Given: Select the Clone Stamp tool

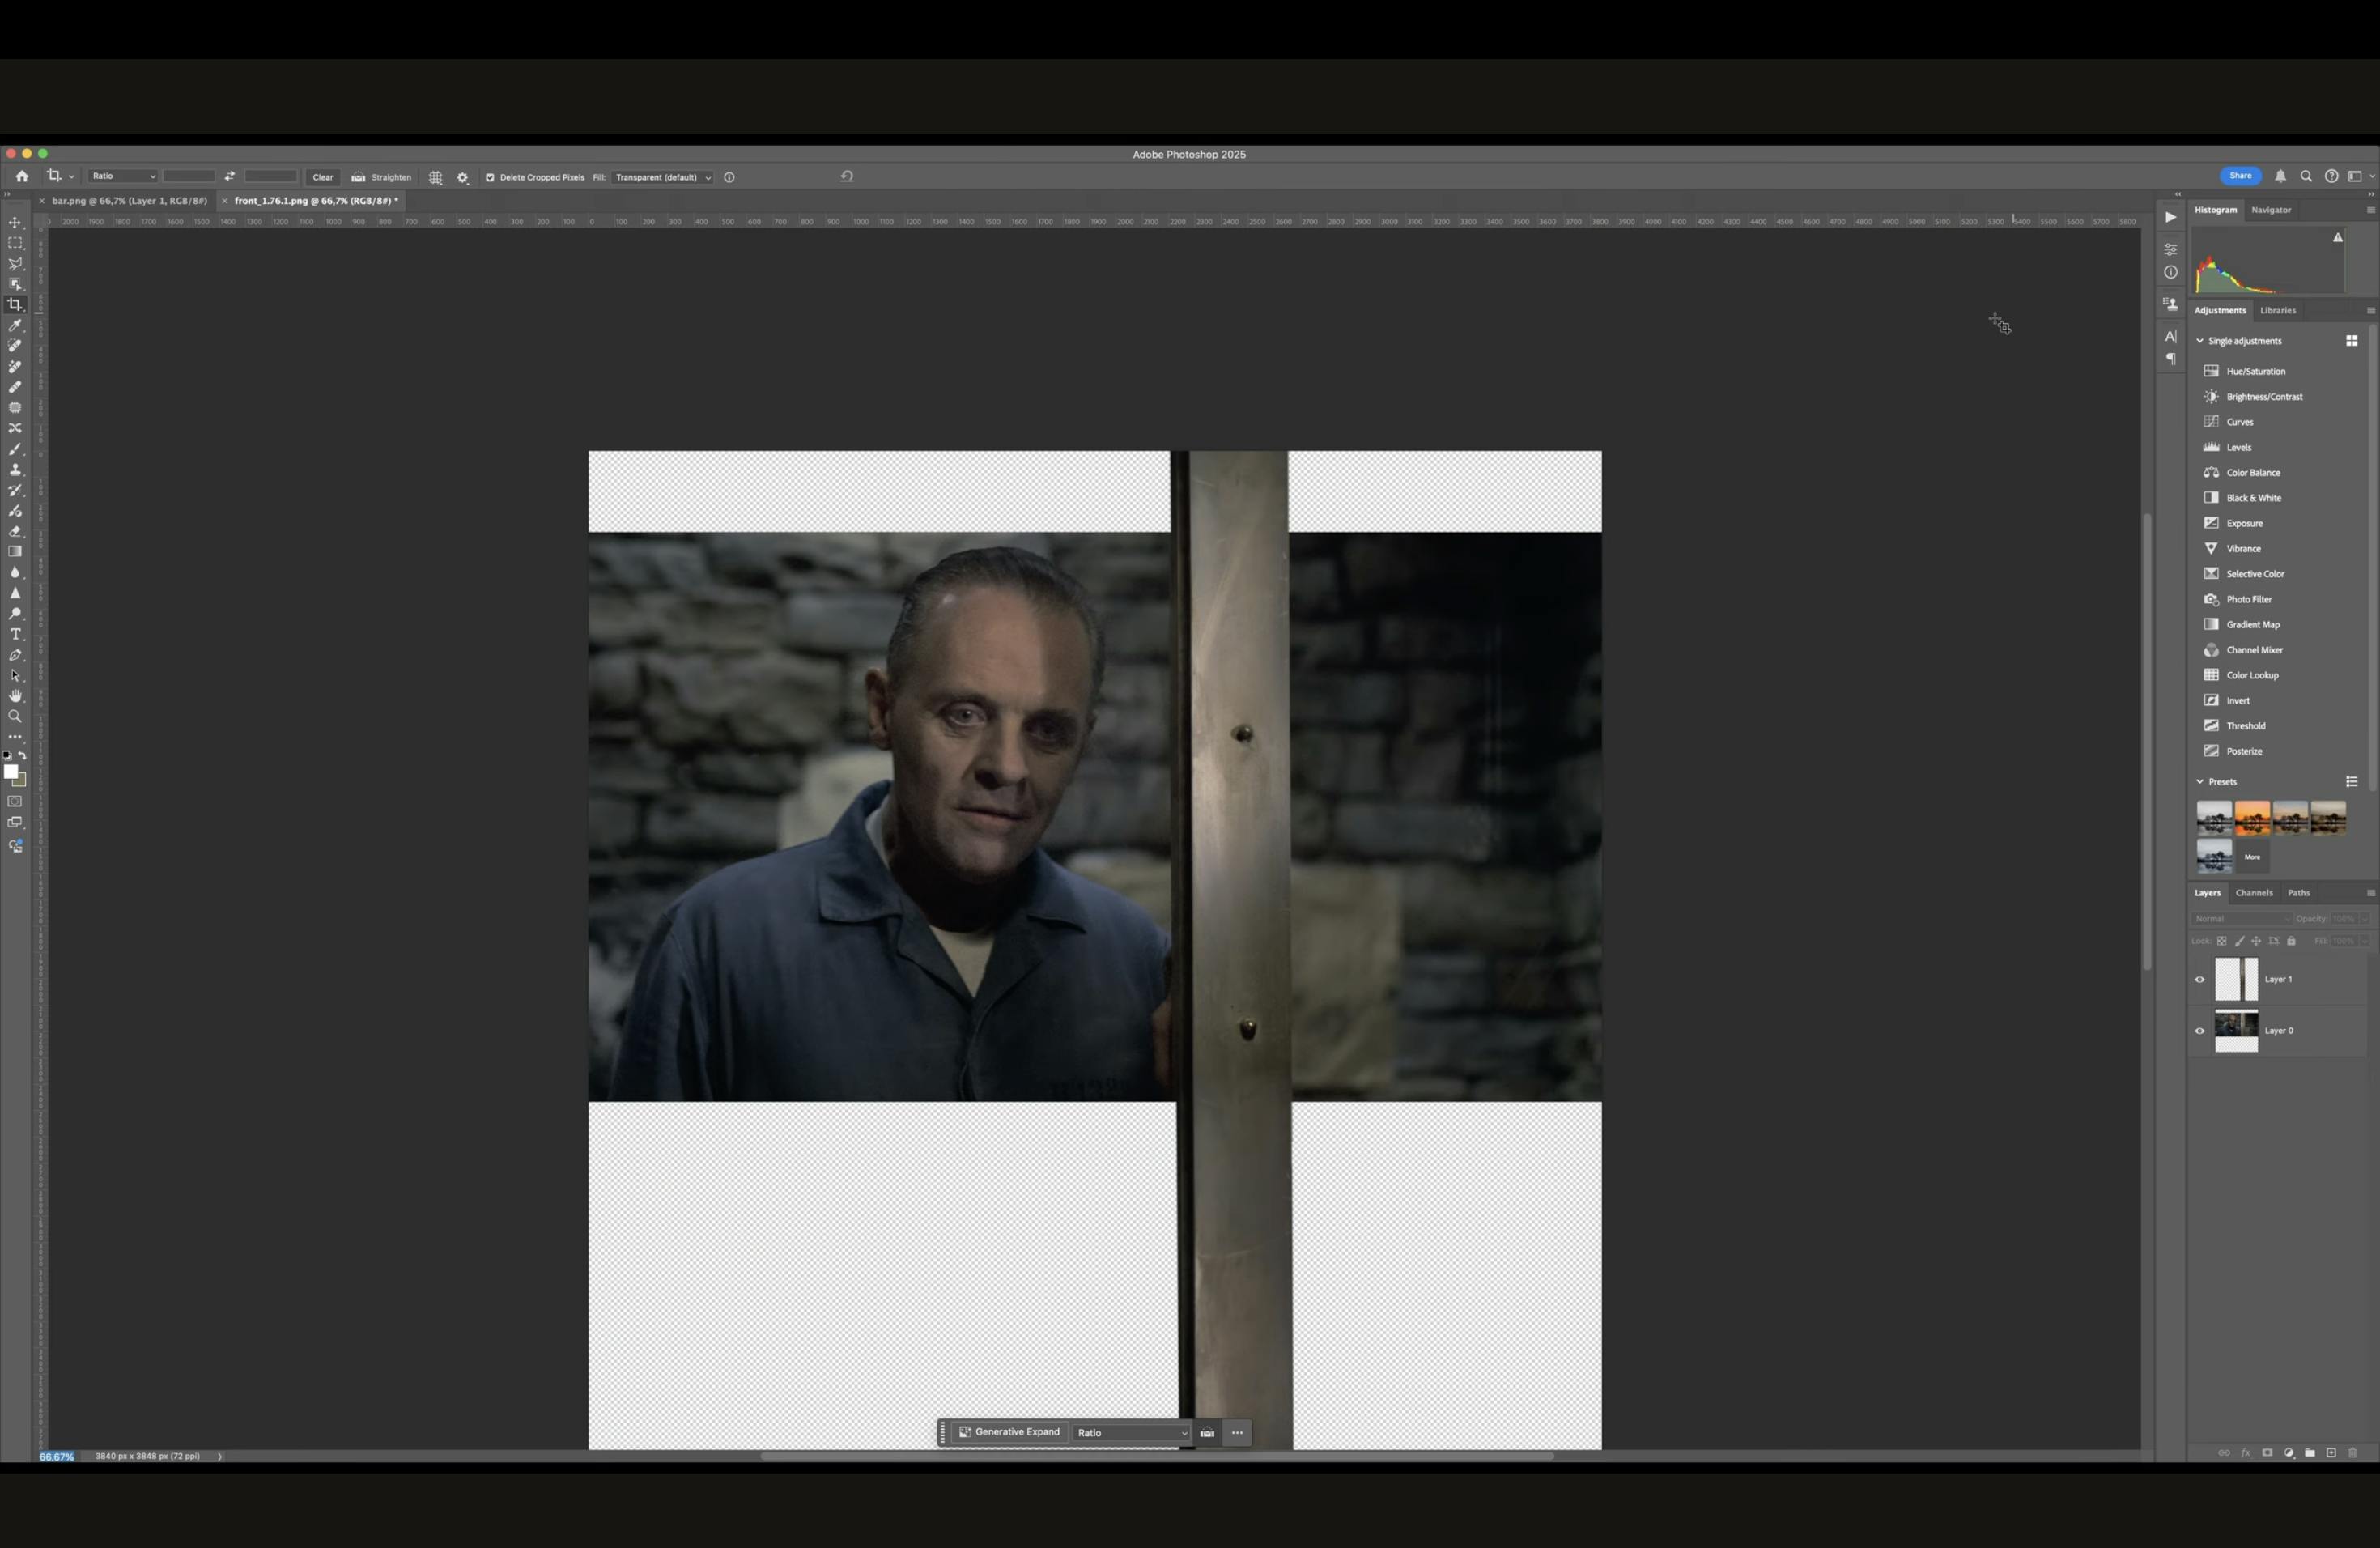Looking at the screenshot, I should [x=15, y=469].
